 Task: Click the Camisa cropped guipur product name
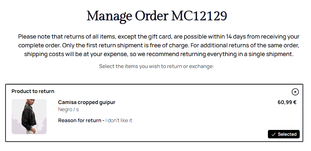[x=86, y=102]
